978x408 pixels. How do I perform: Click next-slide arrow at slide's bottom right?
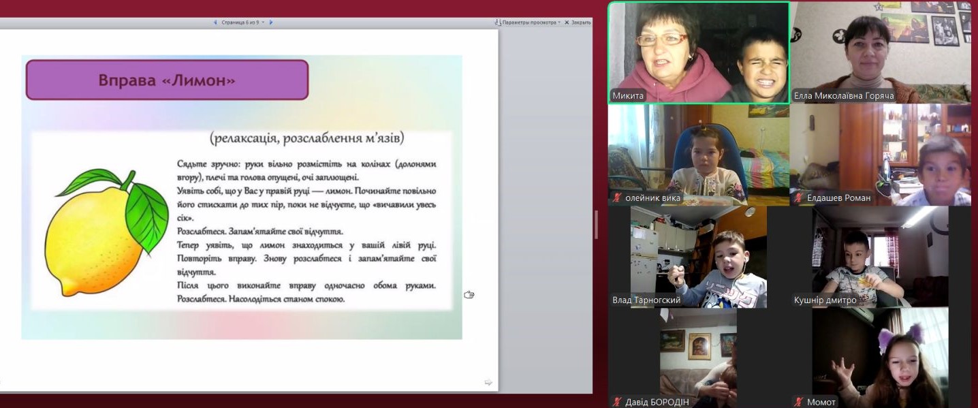(x=488, y=383)
